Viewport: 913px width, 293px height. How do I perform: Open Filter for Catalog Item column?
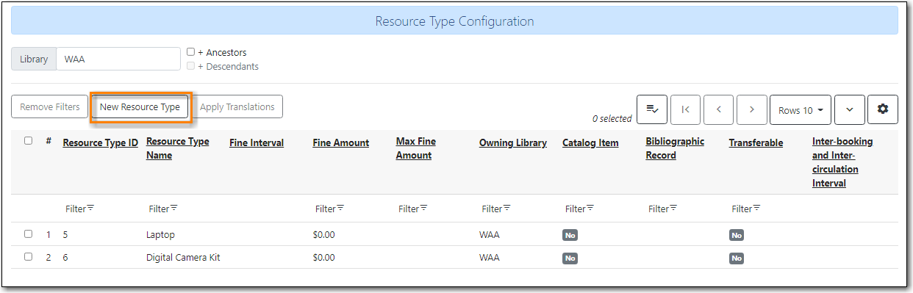579,209
